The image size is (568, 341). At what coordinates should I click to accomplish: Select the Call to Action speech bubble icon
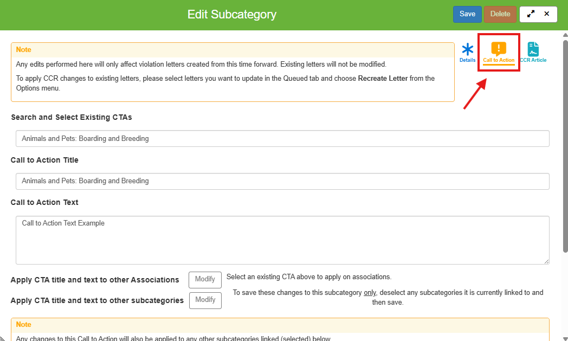pos(499,49)
